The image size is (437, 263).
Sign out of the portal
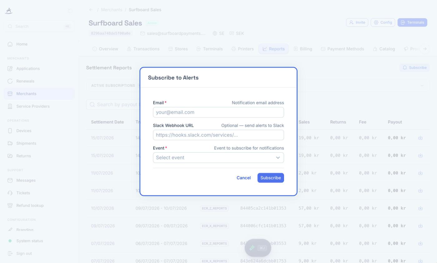(39, 254)
